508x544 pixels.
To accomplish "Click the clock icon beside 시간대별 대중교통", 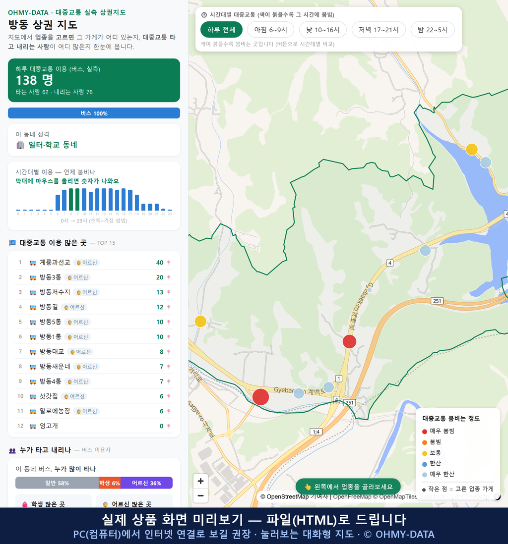I will pos(204,15).
